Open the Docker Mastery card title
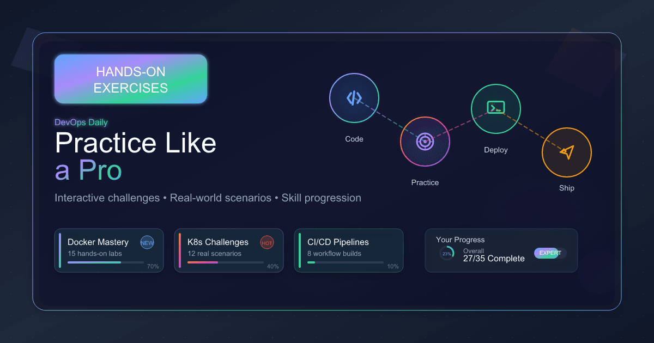The image size is (654, 343). pos(98,242)
